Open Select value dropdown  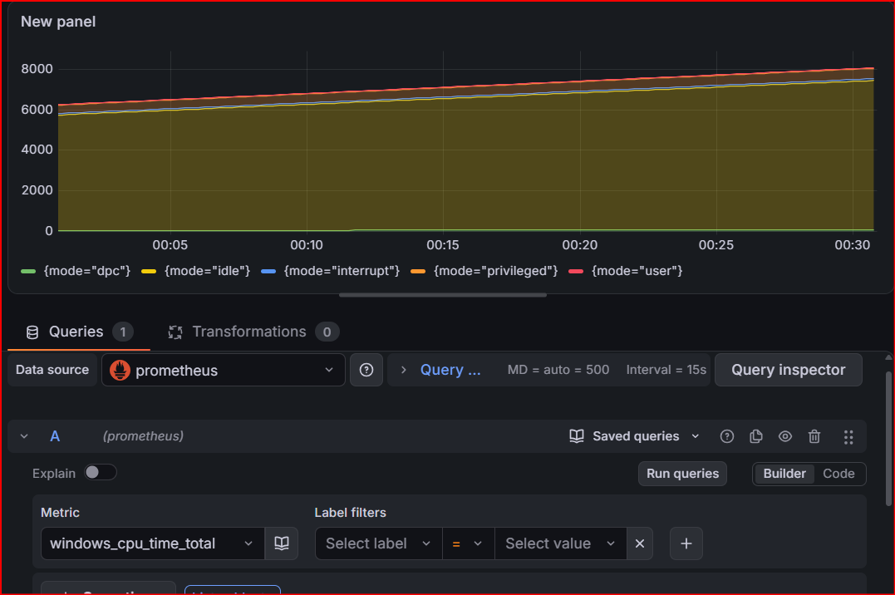tap(560, 543)
